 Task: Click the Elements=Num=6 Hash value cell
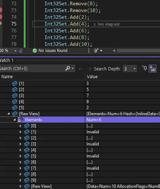click(123, 114)
